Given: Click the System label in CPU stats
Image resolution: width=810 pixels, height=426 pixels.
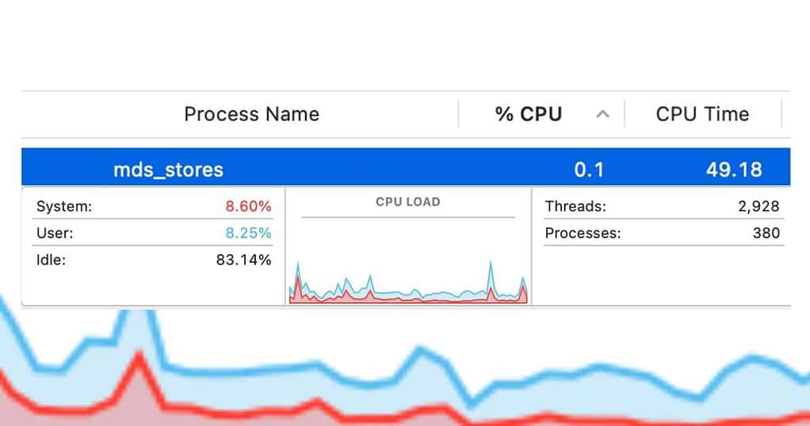Looking at the screenshot, I should click(64, 207).
